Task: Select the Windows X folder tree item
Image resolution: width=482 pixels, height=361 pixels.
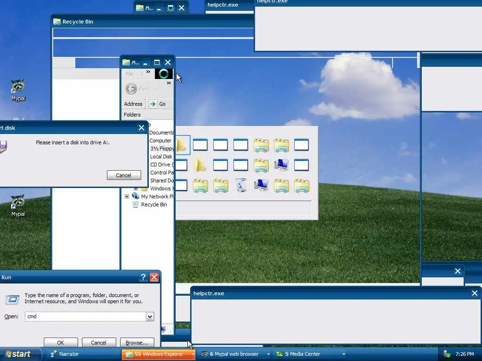Action: click(162, 188)
